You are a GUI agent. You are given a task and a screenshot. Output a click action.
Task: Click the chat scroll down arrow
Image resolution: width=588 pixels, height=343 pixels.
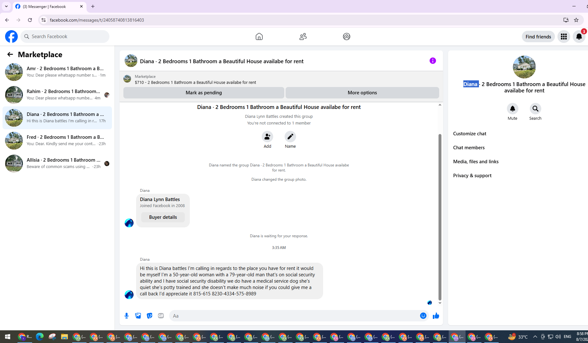pyautogui.click(x=440, y=303)
